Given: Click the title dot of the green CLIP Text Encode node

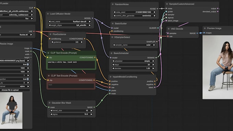Looking at the screenshot, I should click(x=48, y=53).
